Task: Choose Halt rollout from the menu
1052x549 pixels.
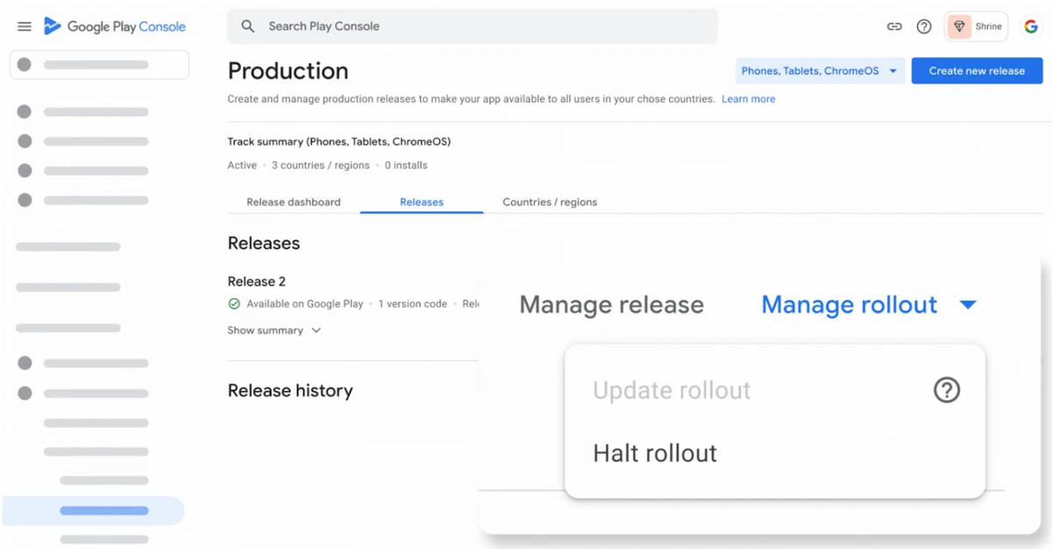Action: click(655, 453)
